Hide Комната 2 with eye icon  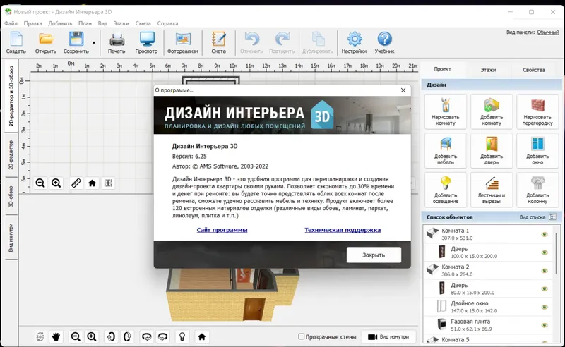point(545,271)
